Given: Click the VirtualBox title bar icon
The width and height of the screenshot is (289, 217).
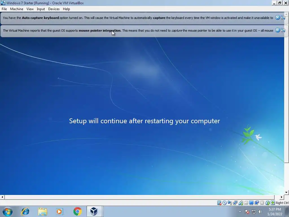Looking at the screenshot, I should coord(3,3).
